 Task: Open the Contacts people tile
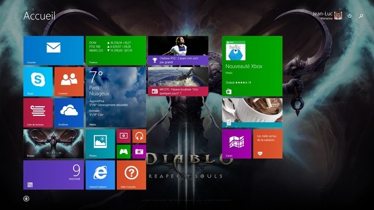[69, 81]
